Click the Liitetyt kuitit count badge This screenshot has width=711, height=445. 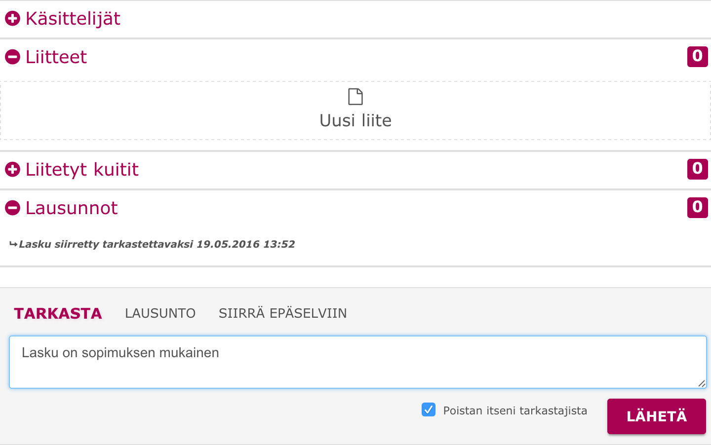pos(697,169)
